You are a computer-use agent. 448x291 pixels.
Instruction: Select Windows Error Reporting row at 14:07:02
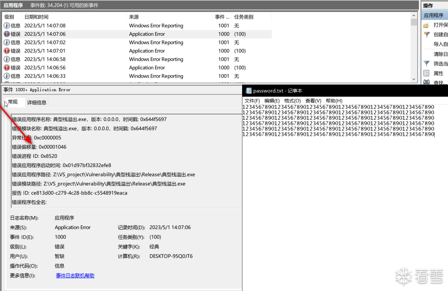pos(137,42)
